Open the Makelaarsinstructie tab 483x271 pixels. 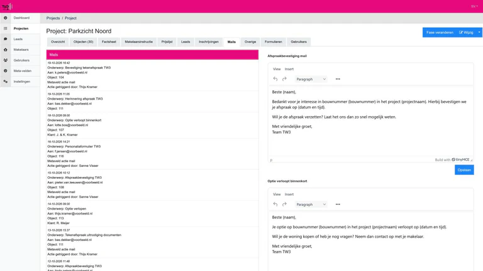pos(138,42)
